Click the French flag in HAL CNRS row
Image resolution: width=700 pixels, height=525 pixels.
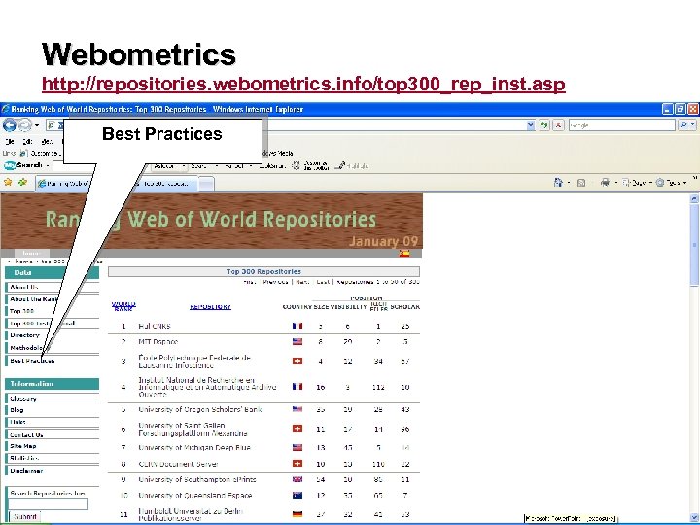(x=297, y=326)
